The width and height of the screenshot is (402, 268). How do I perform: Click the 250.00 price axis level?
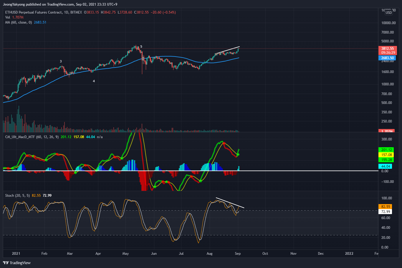coord(387,121)
